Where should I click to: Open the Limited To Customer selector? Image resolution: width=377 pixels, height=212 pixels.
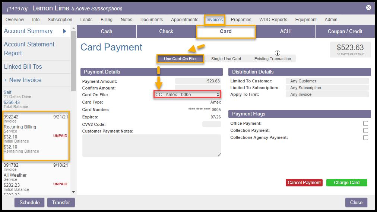click(327, 81)
